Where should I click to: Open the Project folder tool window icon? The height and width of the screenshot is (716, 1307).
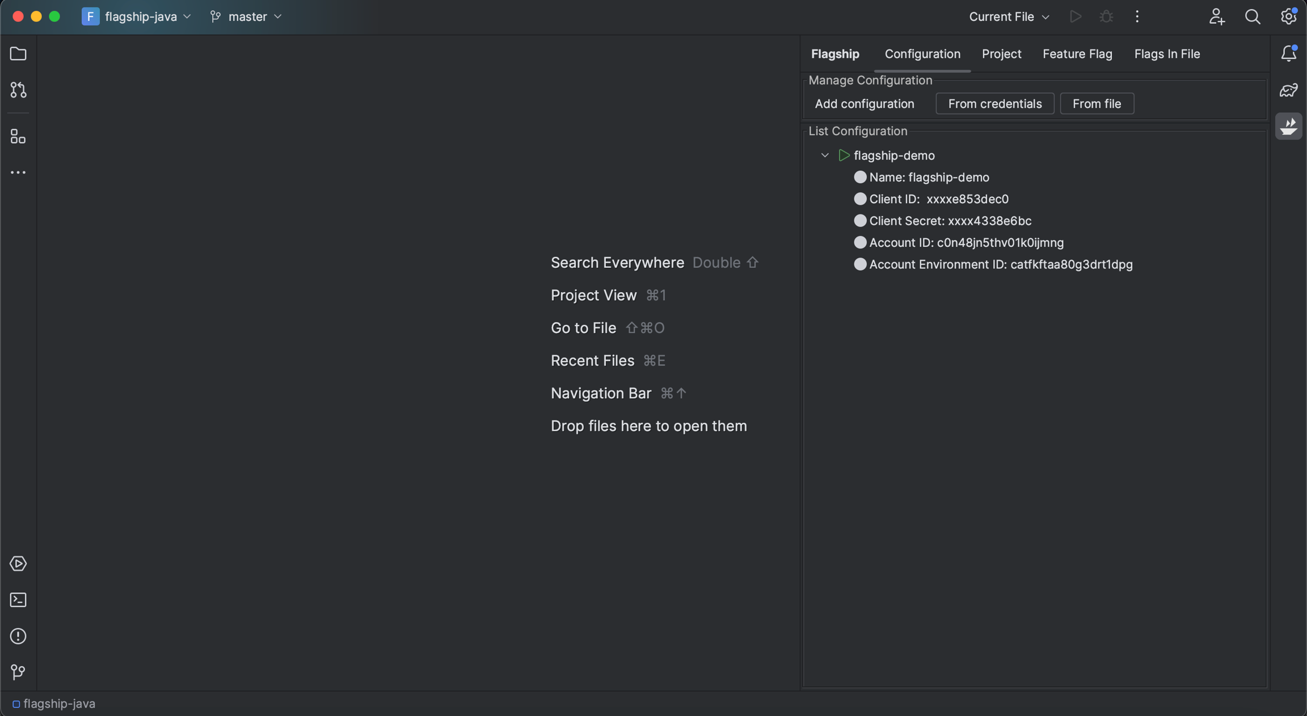pos(18,54)
